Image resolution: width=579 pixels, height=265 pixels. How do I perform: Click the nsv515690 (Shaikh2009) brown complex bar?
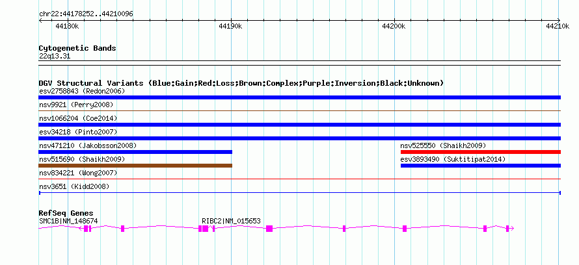click(x=135, y=166)
